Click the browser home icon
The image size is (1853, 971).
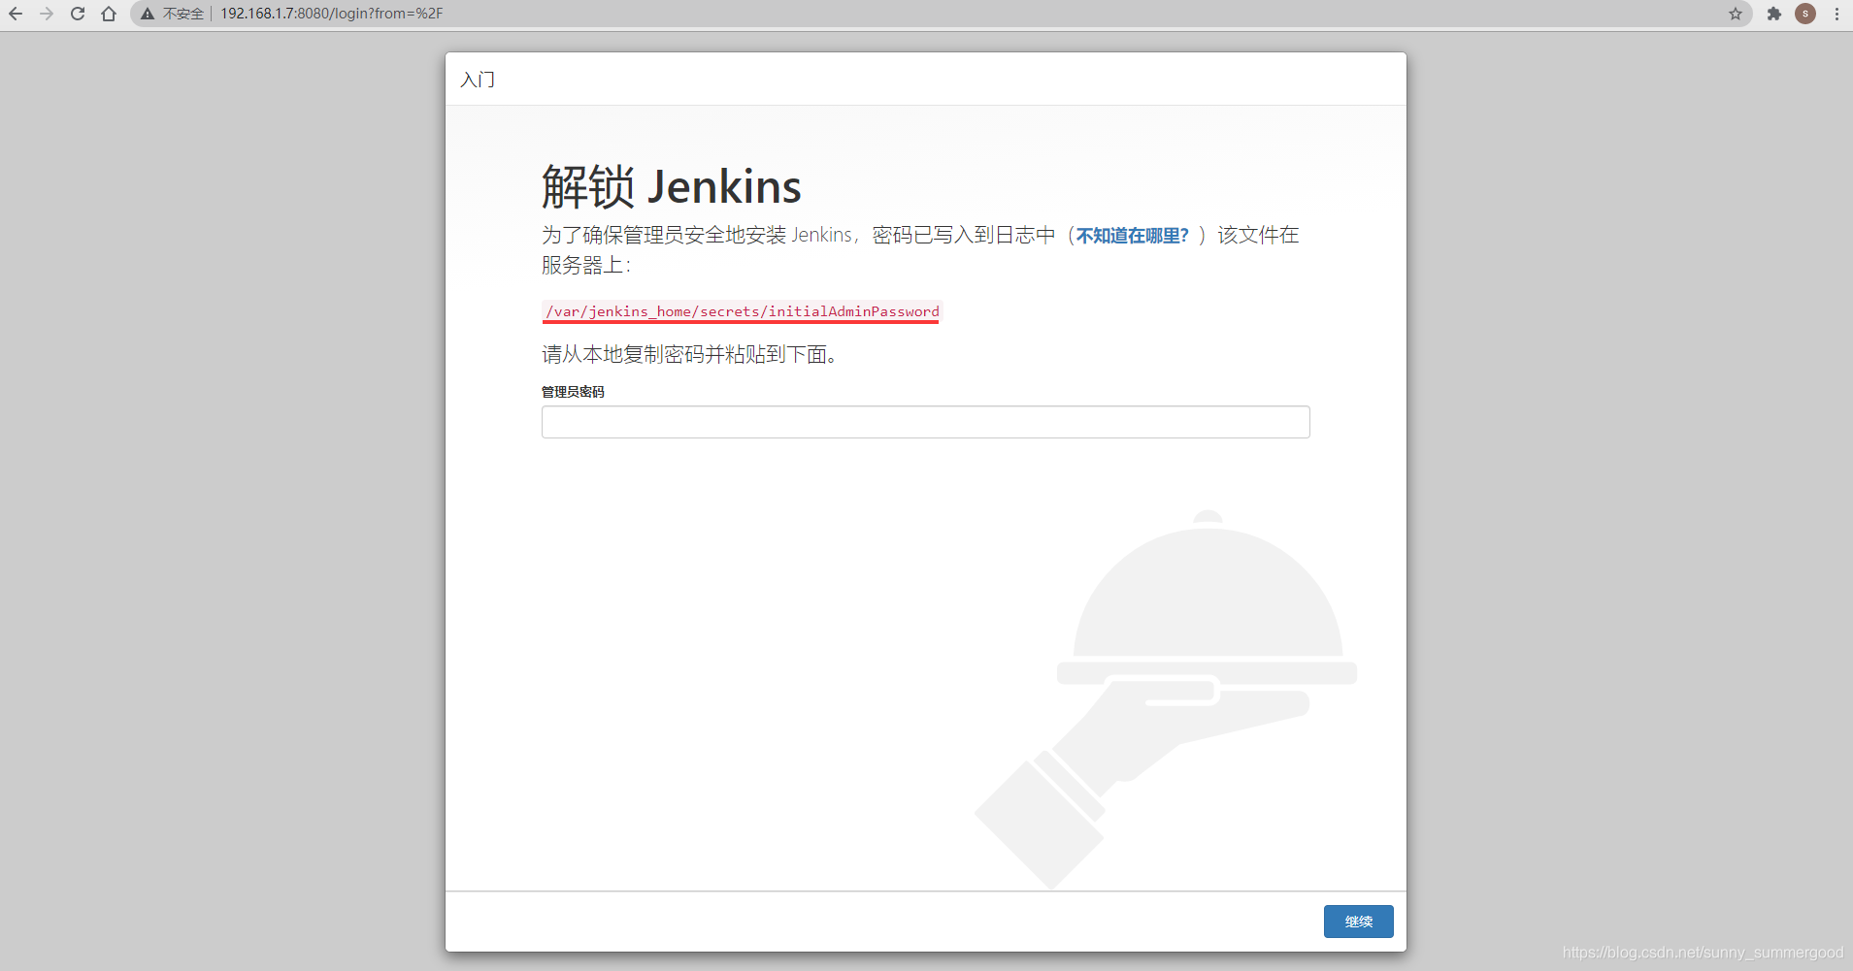109,14
